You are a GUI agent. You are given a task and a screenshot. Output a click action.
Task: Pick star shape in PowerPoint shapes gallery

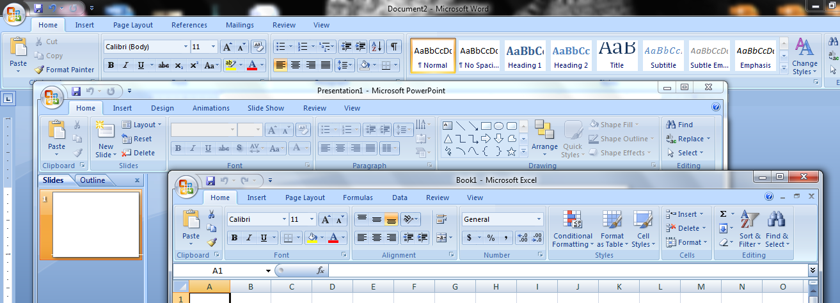[x=511, y=151]
